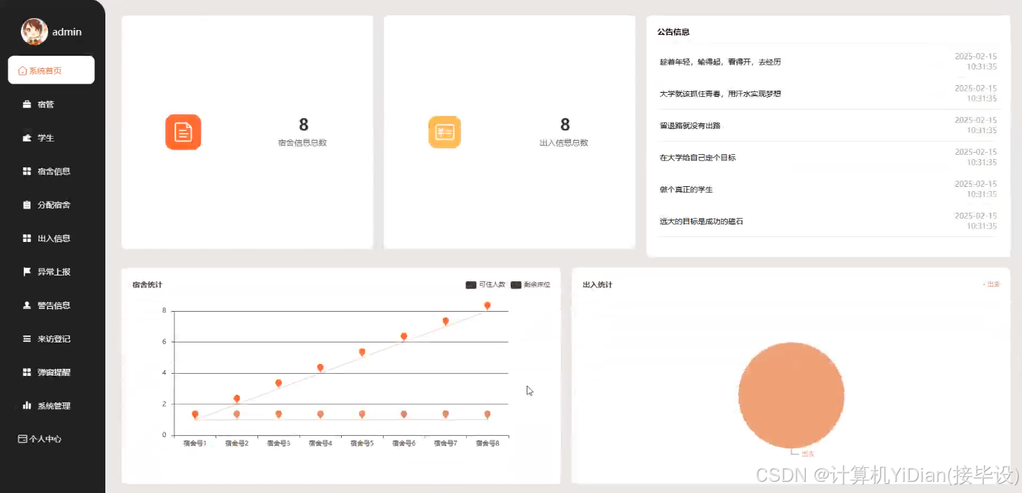Click the flag icon beside 异常上报
1022x493 pixels.
[27, 272]
